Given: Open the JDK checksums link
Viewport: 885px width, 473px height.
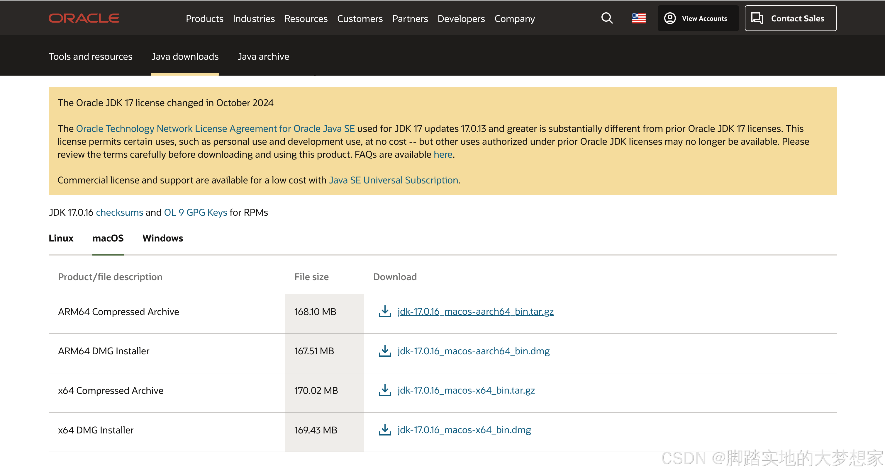Looking at the screenshot, I should 119,212.
